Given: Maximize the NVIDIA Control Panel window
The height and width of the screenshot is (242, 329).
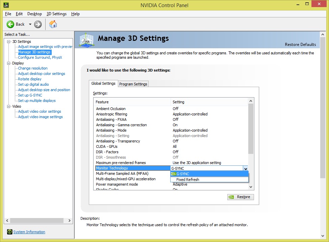Looking at the screenshot, I should click(307, 4).
